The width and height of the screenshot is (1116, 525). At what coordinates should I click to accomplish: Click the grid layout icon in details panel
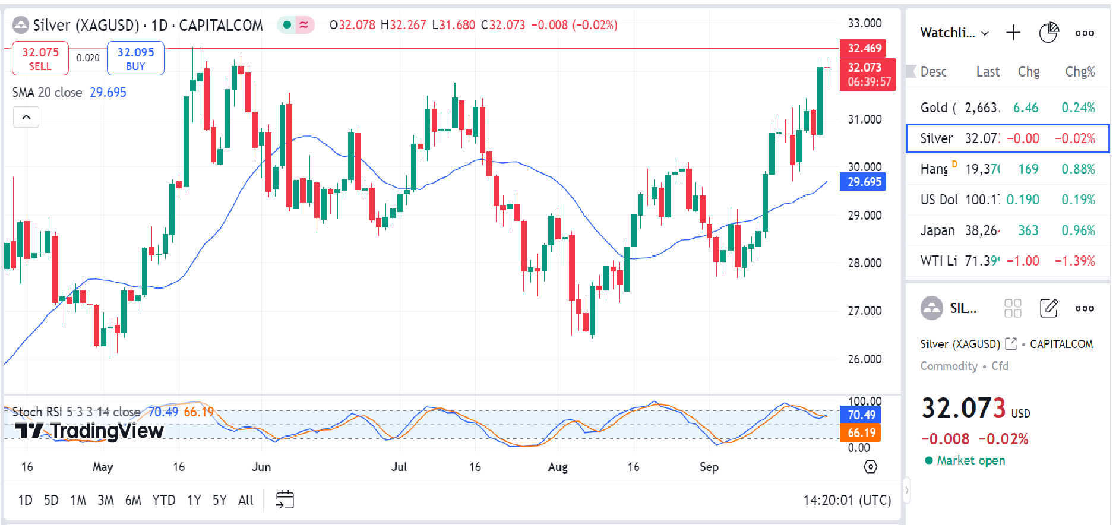tap(1013, 308)
